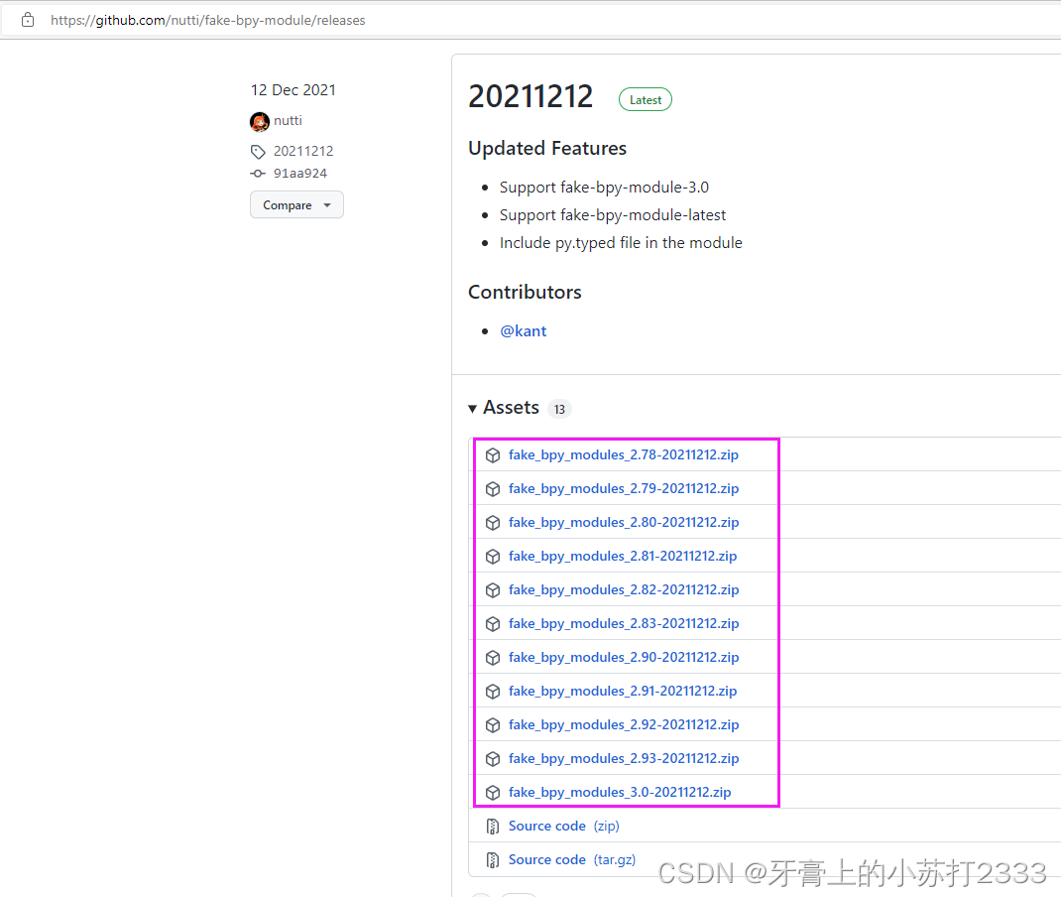This screenshot has height=897, width=1061.
Task: Click package icon for fake_bpy_modules_3.0 zip
Action: 493,793
